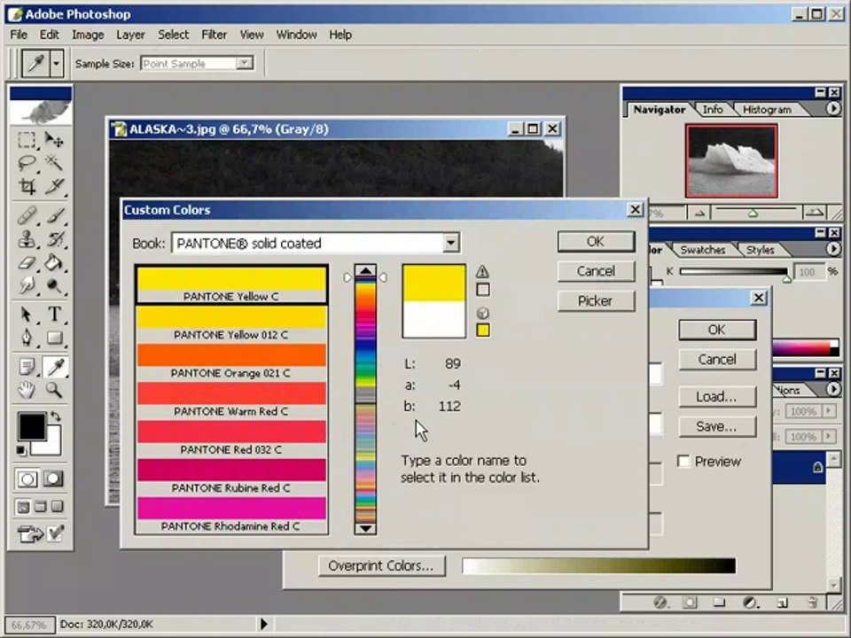Select PANTONE Warm Red C swatch
The width and height of the screenshot is (851, 638).
[x=231, y=400]
